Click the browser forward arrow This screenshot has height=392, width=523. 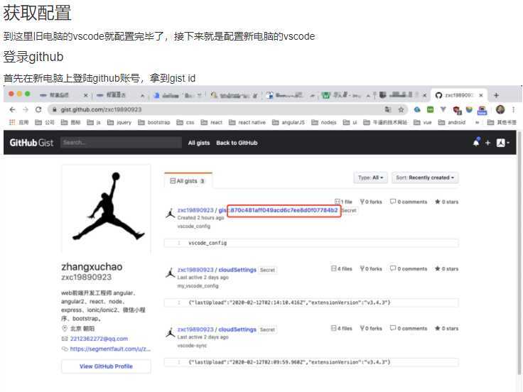pyautogui.click(x=26, y=109)
